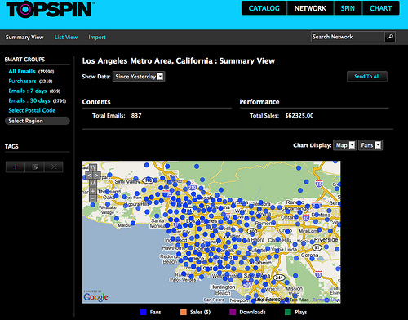This screenshot has width=408, height=320.
Task: Open the Chart Display Map dropdown
Action: pyautogui.click(x=345, y=145)
